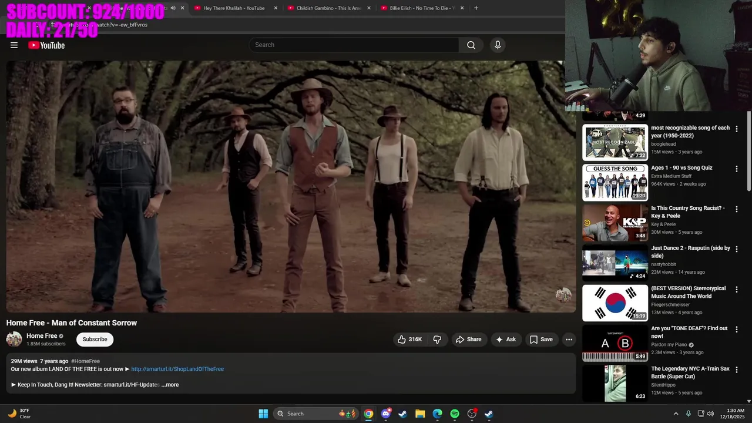
Task: Close the Billie Eilish tab
Action: (x=462, y=8)
